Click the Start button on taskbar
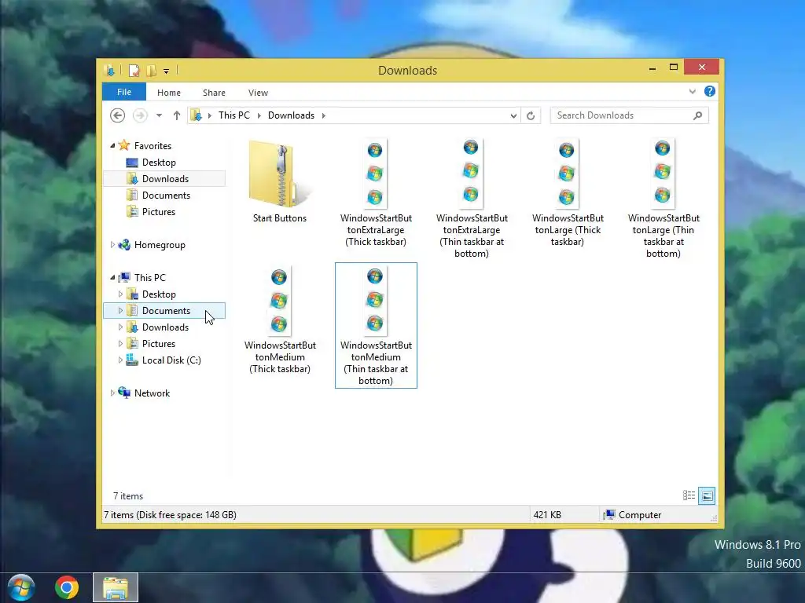805x603 pixels. (x=20, y=587)
